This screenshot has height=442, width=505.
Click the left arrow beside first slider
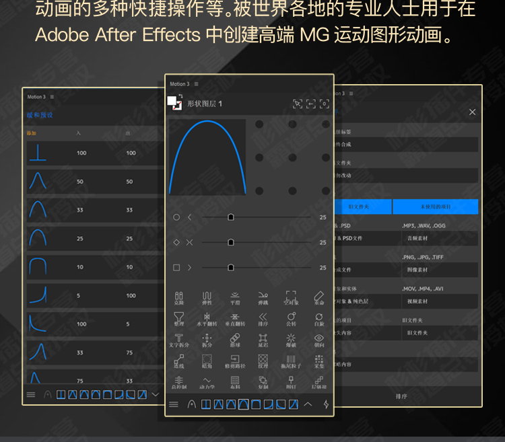click(189, 217)
